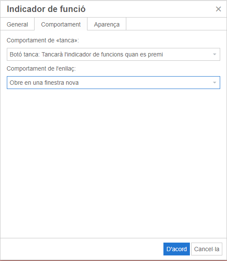This screenshot has width=227, height=261.
Task: Click the Comportament de l'enllaç label
Action: point(41,68)
